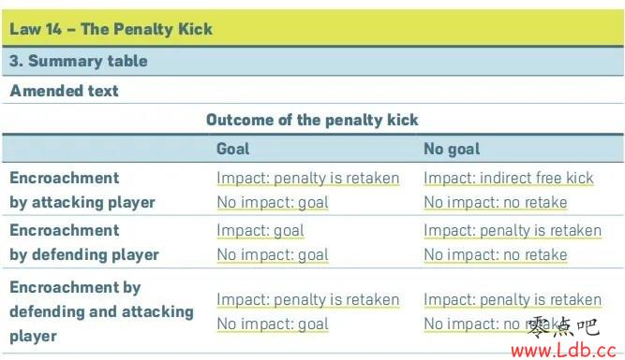
Task: Click 'No impact: goal' in the bottom row
Action: [x=273, y=324]
